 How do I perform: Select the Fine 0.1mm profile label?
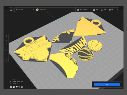tap(83, 10)
